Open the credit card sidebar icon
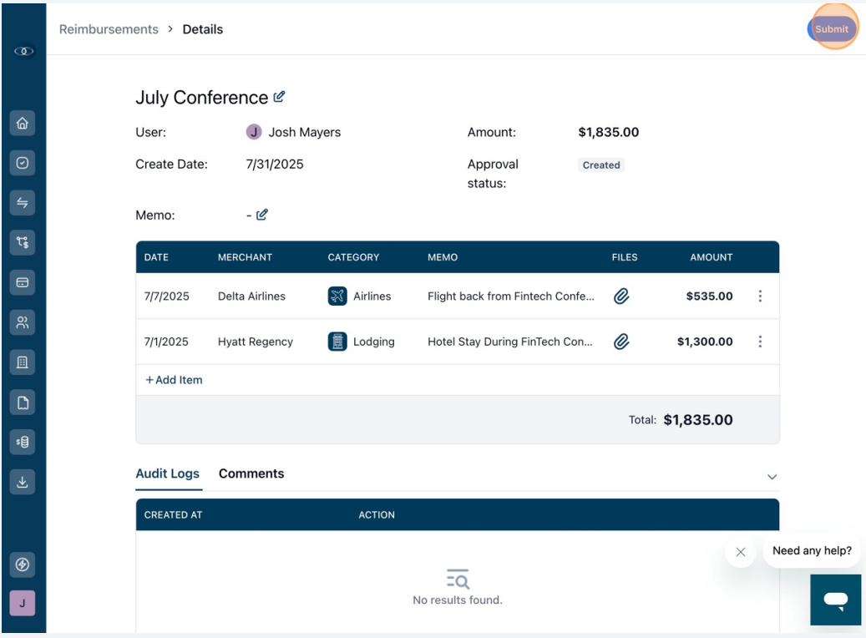 pos(22,282)
